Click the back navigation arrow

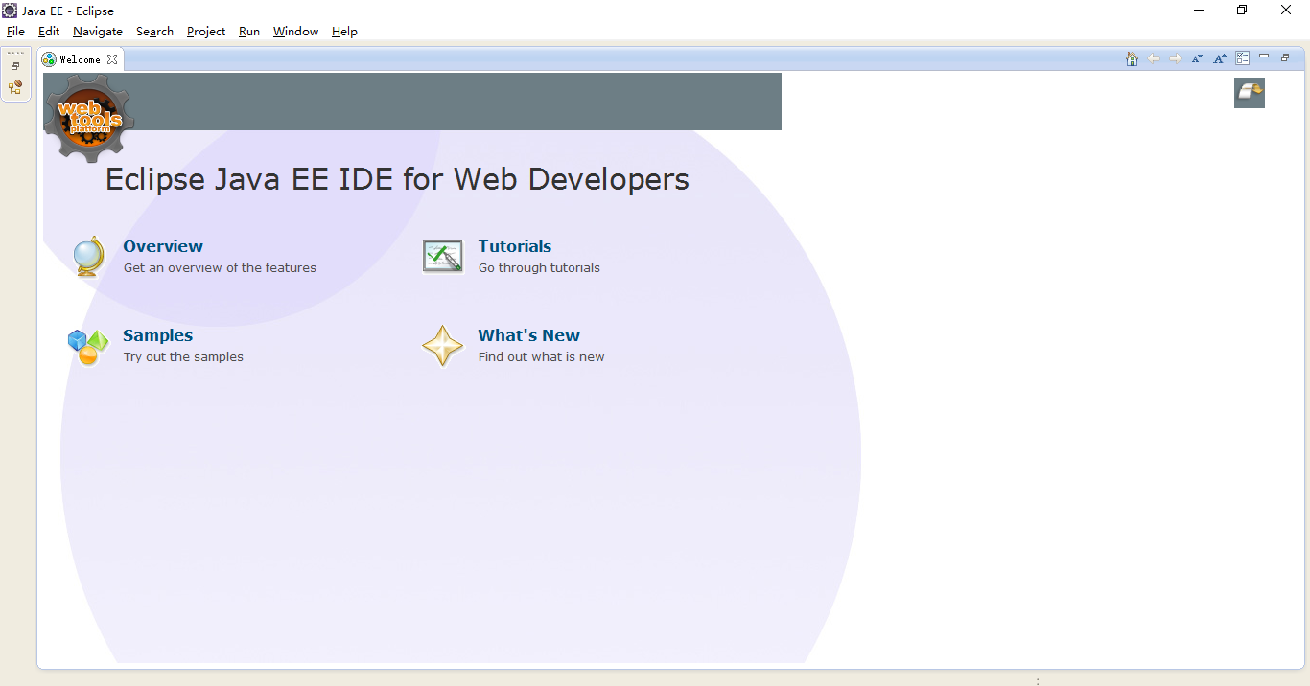[1154, 58]
